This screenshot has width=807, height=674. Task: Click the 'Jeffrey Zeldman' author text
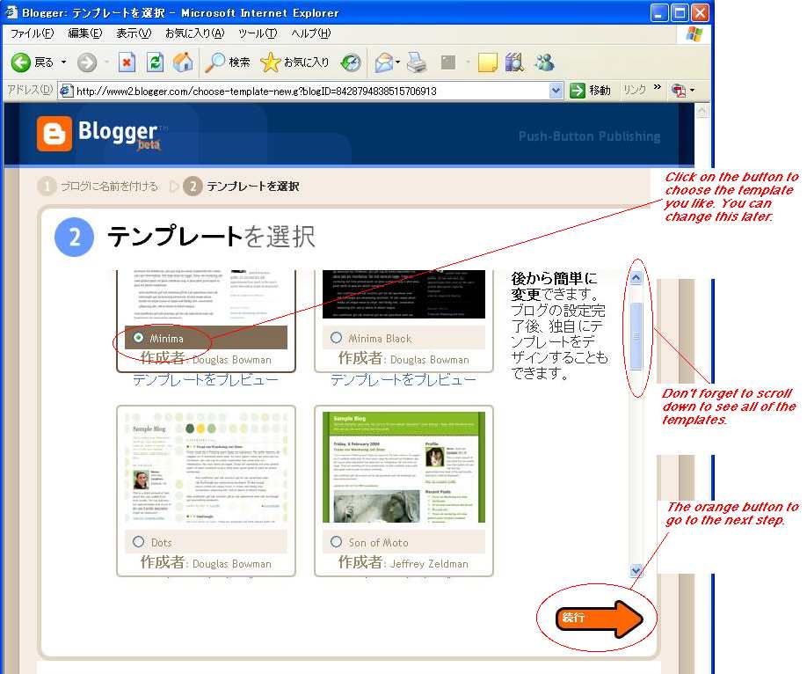point(429,564)
